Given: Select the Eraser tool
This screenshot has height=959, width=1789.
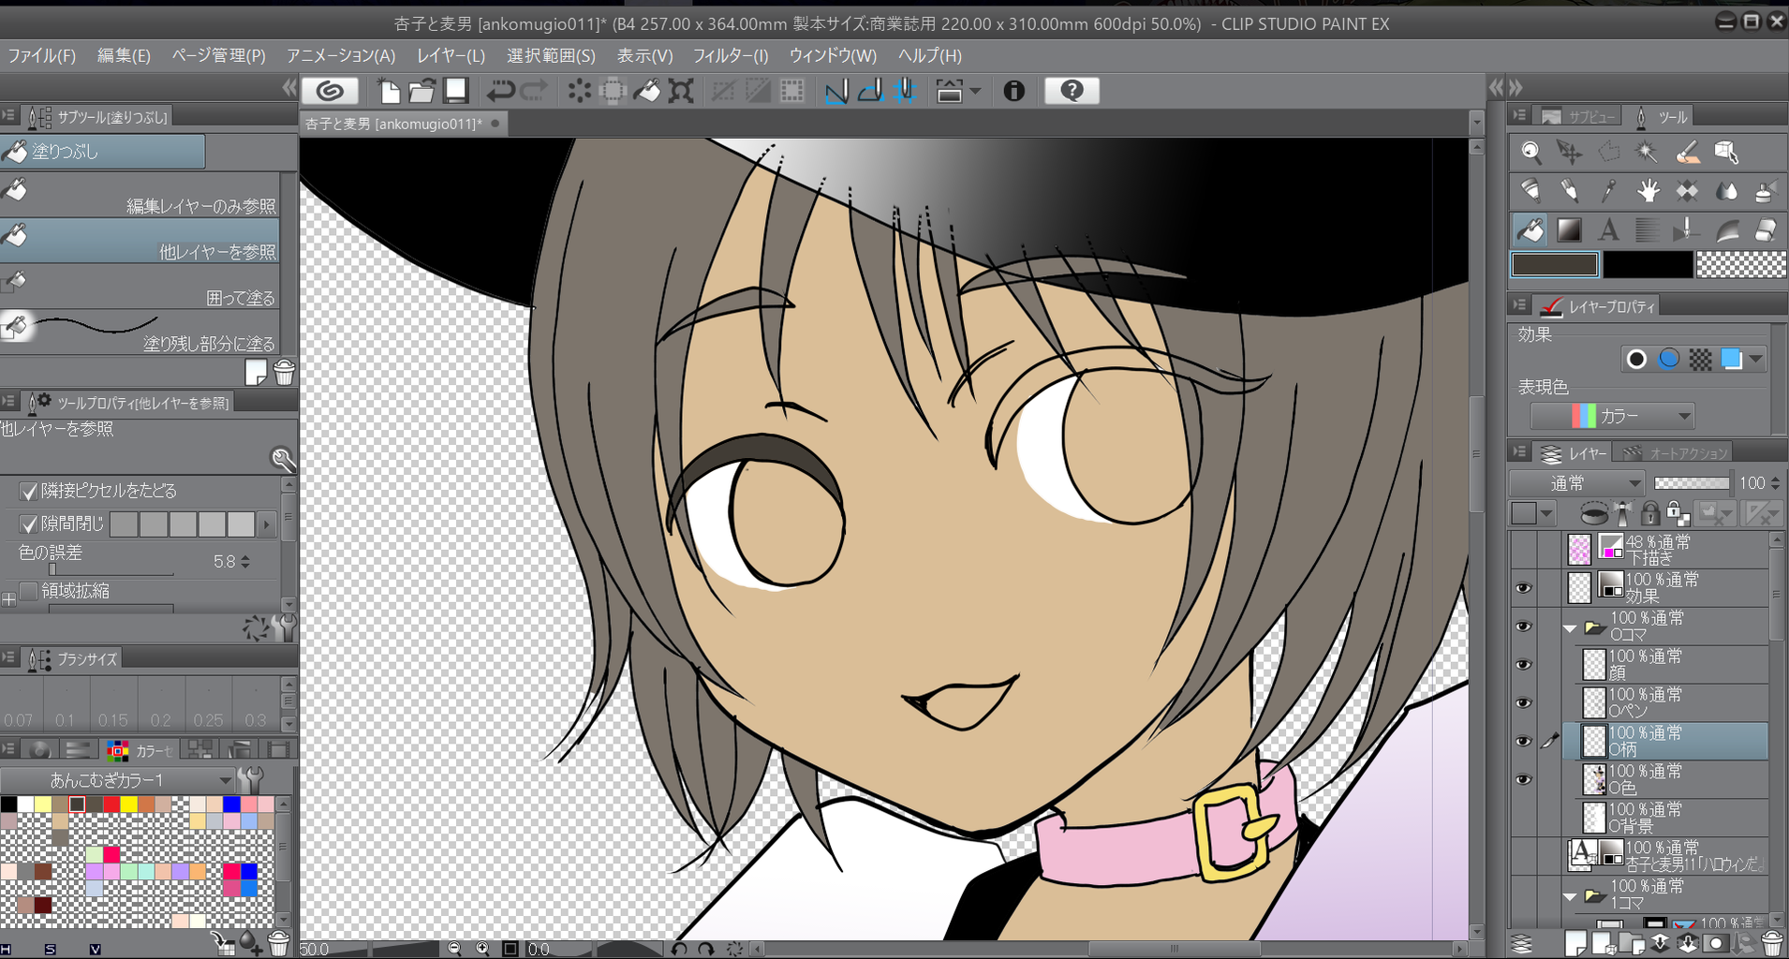Looking at the screenshot, I should 1766,230.
